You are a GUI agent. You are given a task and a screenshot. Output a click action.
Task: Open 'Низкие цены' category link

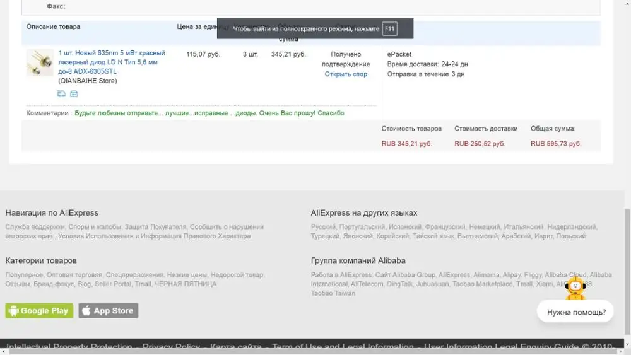[187, 275]
